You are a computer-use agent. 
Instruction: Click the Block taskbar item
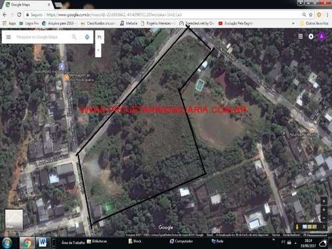[135, 241]
